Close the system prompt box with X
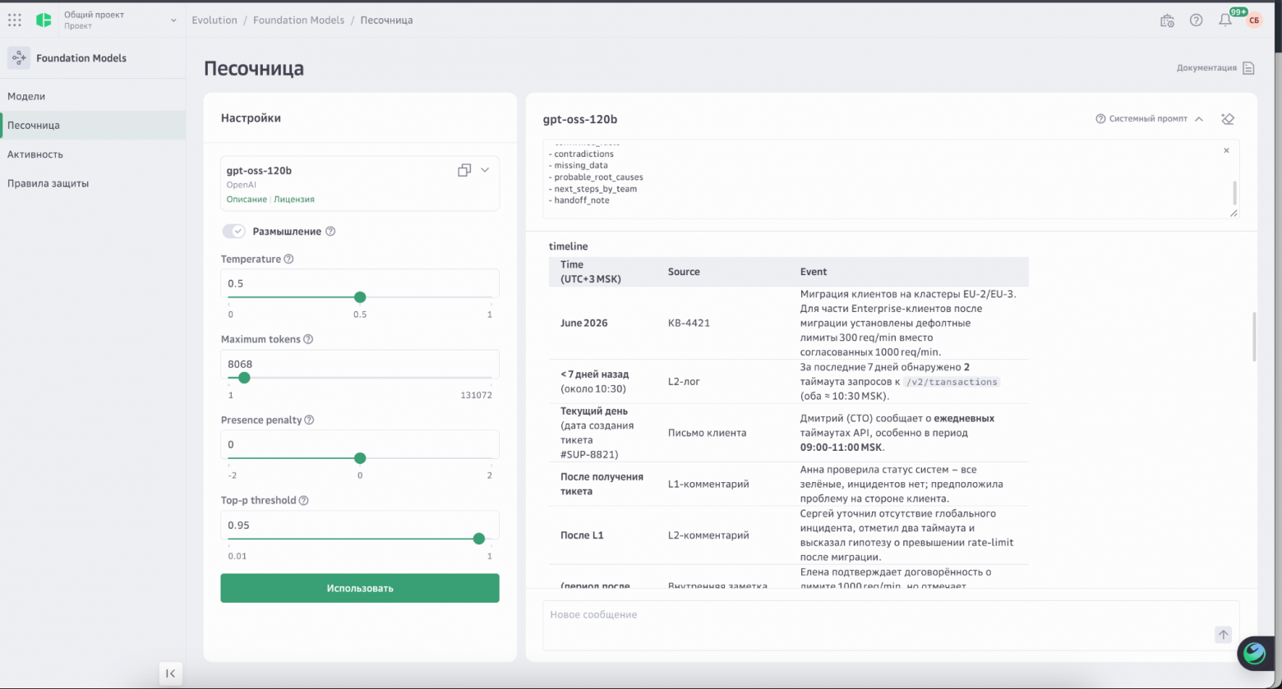 point(1226,150)
